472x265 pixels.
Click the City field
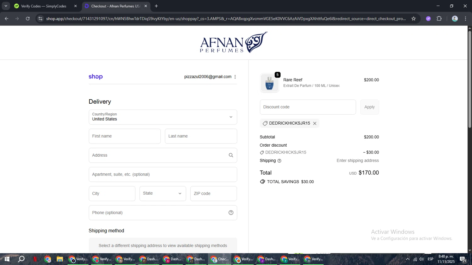click(x=112, y=194)
